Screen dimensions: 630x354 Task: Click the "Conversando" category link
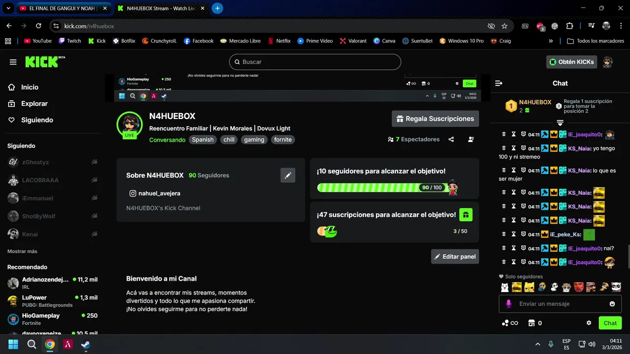(167, 140)
